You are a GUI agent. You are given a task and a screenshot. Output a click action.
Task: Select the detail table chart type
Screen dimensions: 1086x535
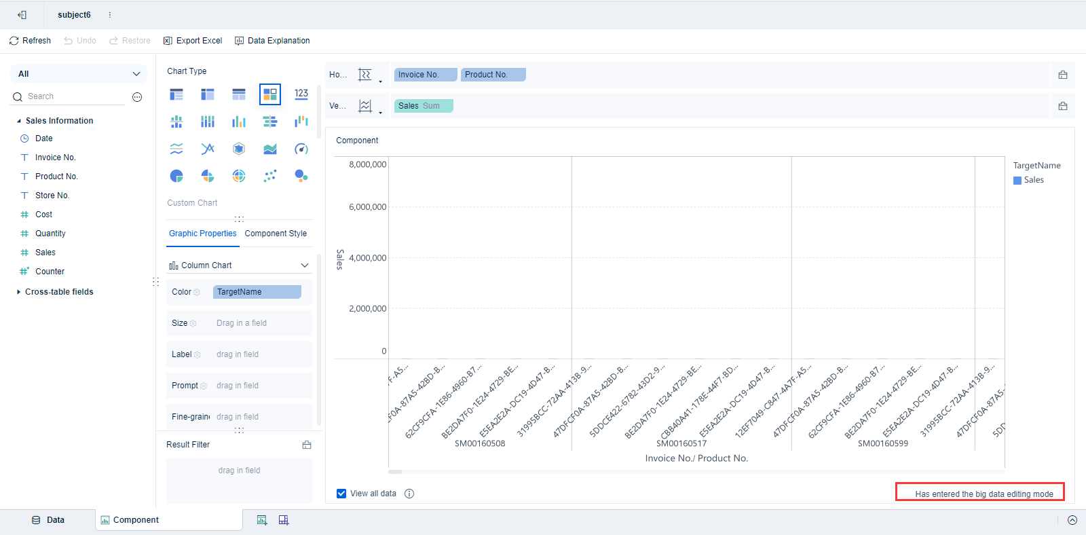pyautogui.click(x=239, y=94)
